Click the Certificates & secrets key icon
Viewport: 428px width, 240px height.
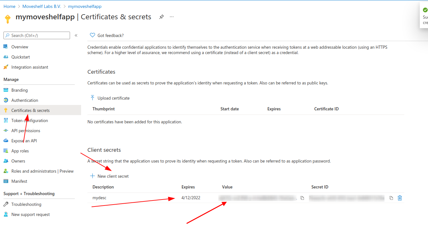coord(6,110)
